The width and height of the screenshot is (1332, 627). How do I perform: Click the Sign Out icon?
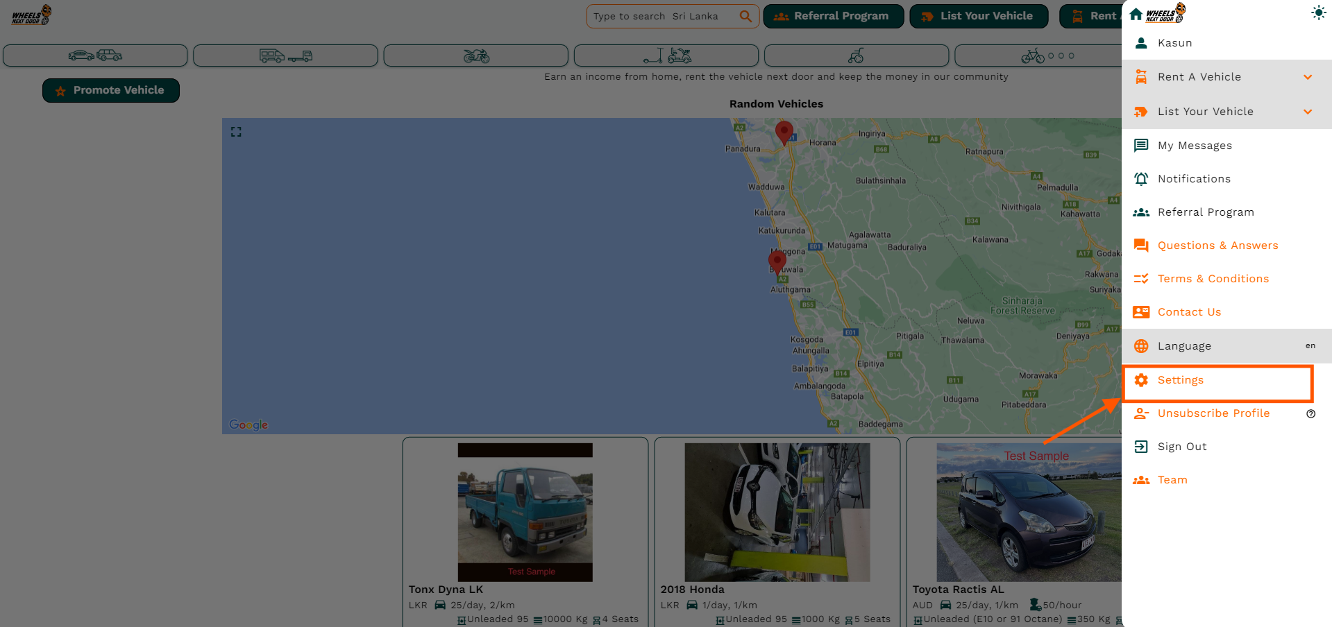click(1141, 447)
